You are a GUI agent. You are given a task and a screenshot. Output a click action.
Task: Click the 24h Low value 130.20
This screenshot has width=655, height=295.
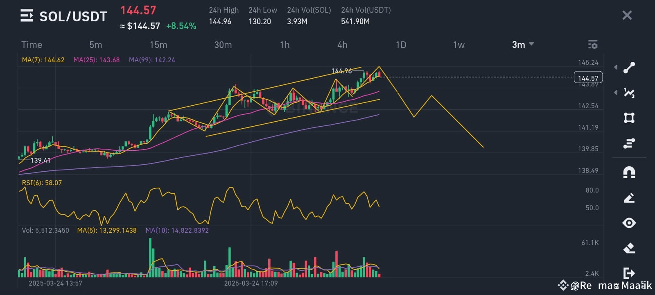(x=260, y=21)
